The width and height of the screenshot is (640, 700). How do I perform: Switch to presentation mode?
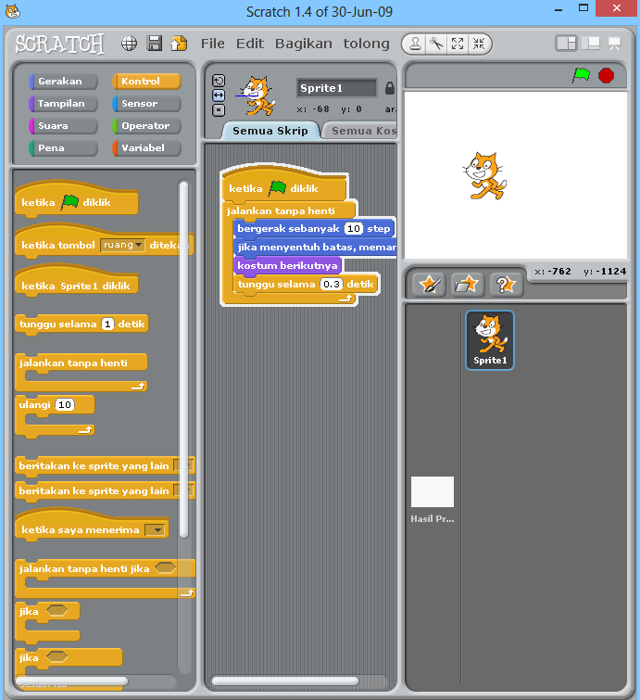pos(615,44)
